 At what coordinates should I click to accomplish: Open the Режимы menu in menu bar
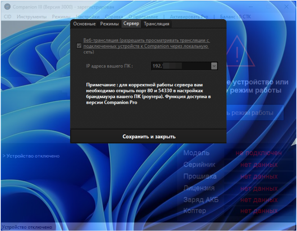61,17
